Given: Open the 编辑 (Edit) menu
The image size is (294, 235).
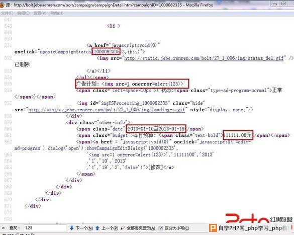Looking at the screenshot, I should coord(23,13).
